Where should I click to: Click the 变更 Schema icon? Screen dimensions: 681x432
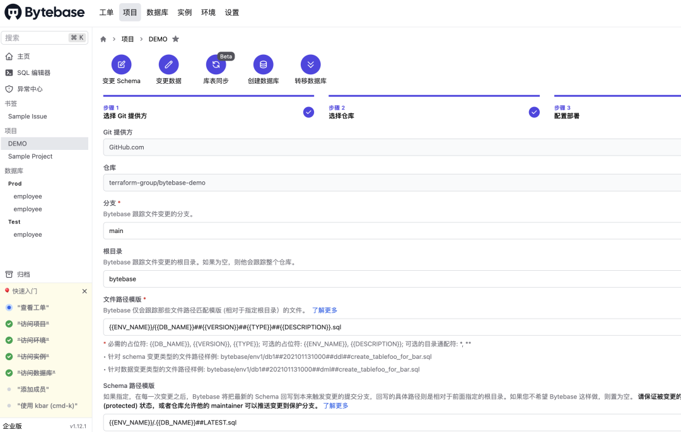tap(122, 65)
